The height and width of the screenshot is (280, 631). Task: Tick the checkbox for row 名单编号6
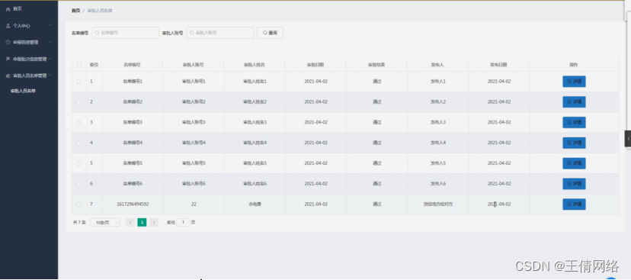79,184
